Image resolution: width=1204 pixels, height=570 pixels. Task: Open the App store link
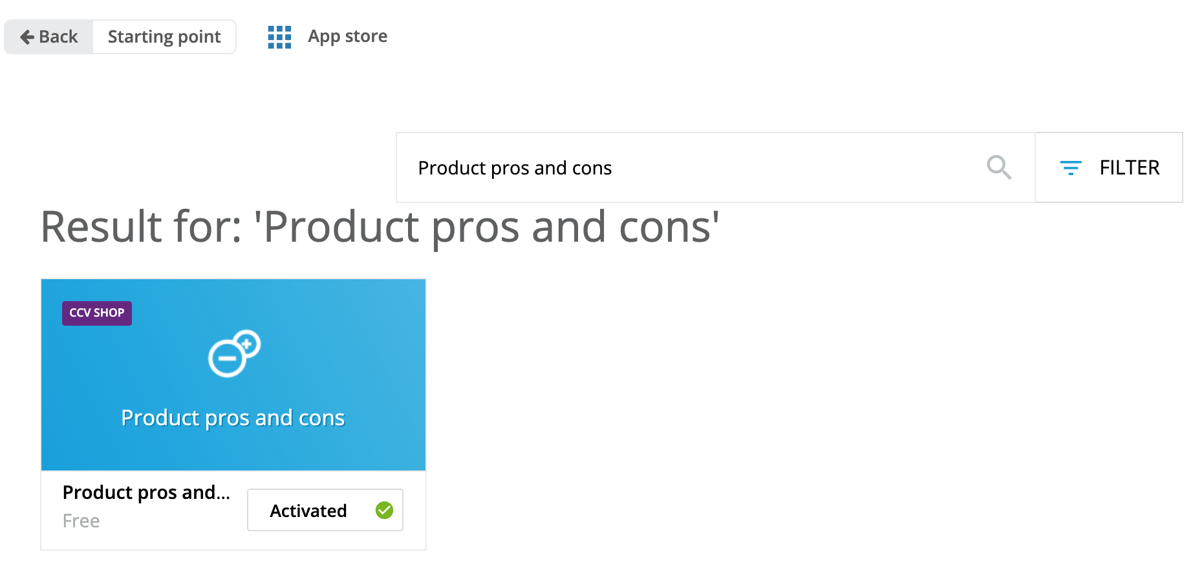click(x=347, y=36)
